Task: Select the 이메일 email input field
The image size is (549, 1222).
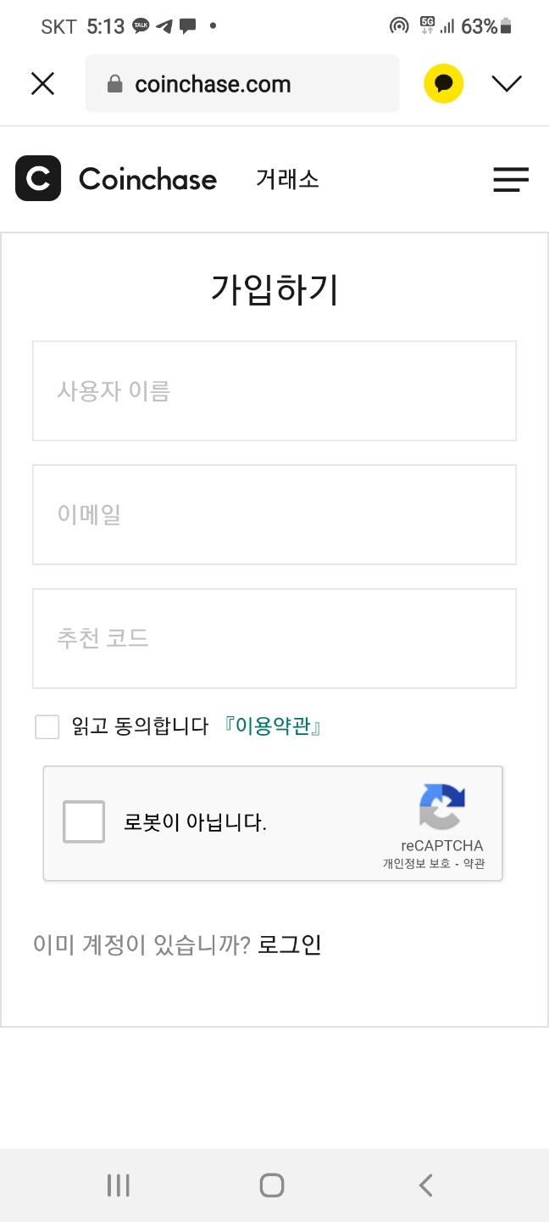Action: point(274,515)
